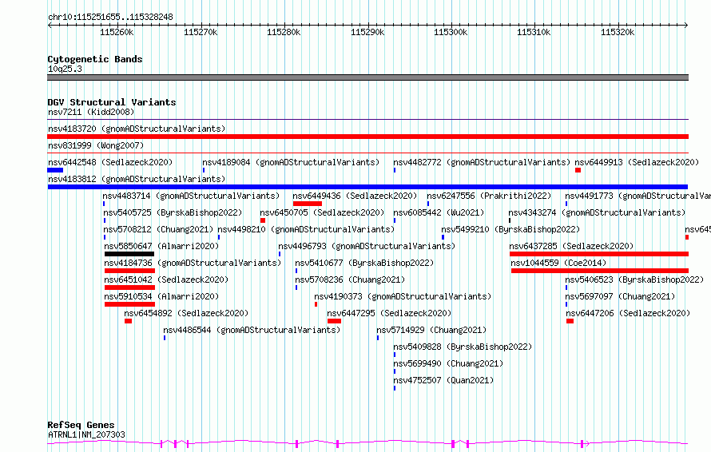Click the red bar under nsv6451042

tap(129, 287)
